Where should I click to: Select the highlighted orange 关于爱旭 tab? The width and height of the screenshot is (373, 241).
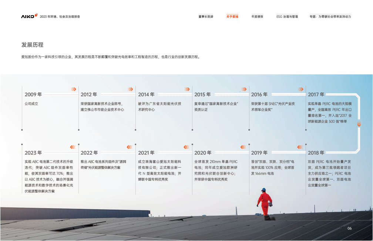pyautogui.click(x=232, y=17)
